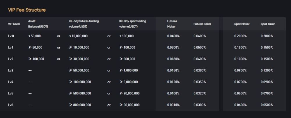This screenshot has width=291, height=118.
Task: Click the VIP Fee Structure heading
Action: (x=27, y=10)
